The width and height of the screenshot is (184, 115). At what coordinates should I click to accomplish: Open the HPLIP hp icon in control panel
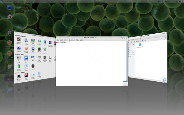[33, 58]
